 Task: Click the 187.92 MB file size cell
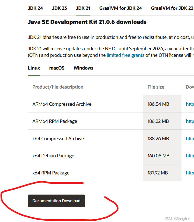(162, 173)
